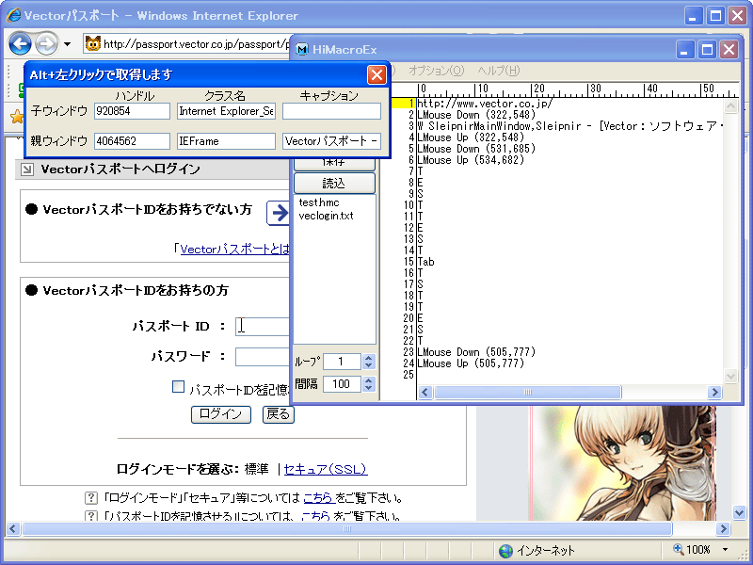Click the 戻る button
The height and width of the screenshot is (565, 753).
pos(279,414)
